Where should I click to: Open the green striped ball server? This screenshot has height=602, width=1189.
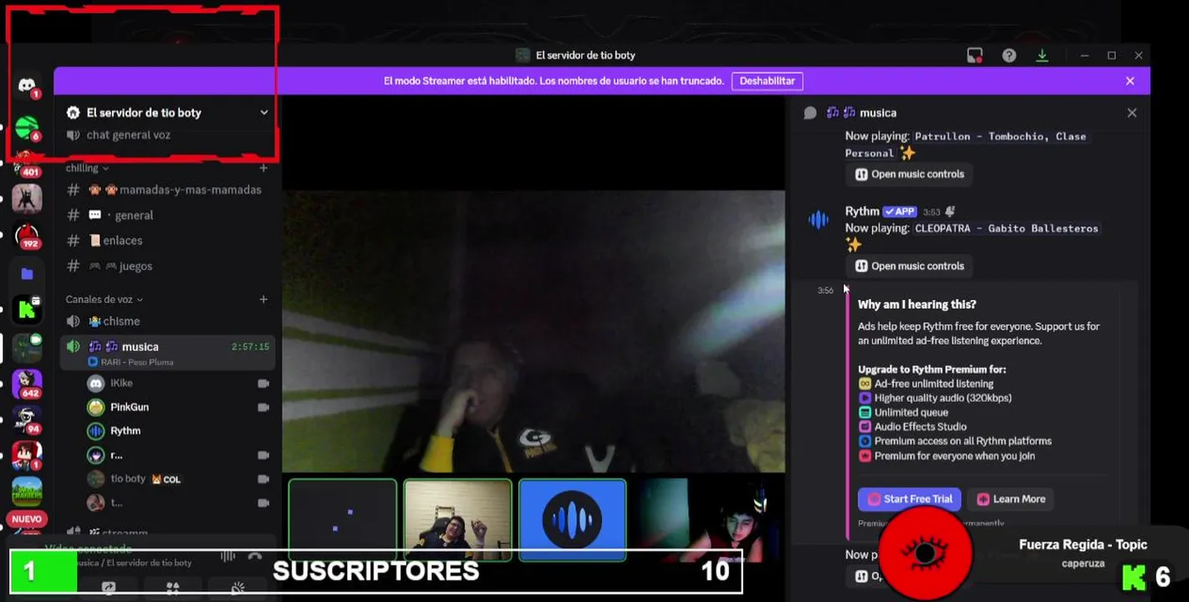[x=27, y=128]
